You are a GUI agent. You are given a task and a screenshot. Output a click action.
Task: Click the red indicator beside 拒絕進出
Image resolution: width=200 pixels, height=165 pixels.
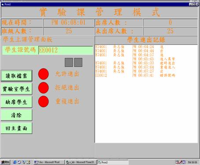click(x=44, y=88)
